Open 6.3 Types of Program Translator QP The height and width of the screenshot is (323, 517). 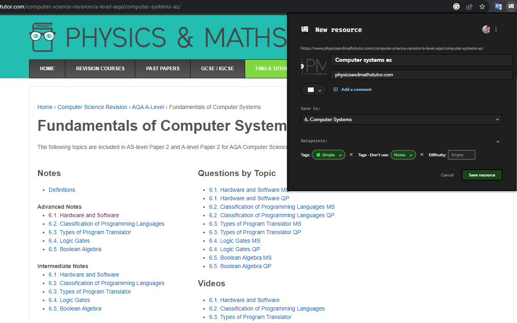pyautogui.click(x=255, y=232)
